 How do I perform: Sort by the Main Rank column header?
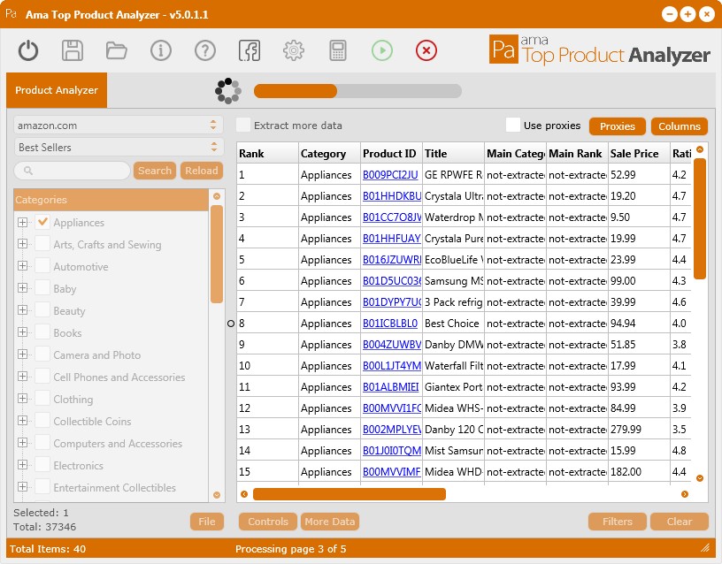[578, 153]
